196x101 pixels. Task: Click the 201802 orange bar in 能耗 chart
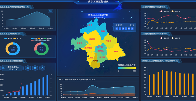(x=150, y=85)
